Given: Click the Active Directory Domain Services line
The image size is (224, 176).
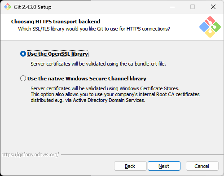Looking at the screenshot, I should [x=88, y=100].
